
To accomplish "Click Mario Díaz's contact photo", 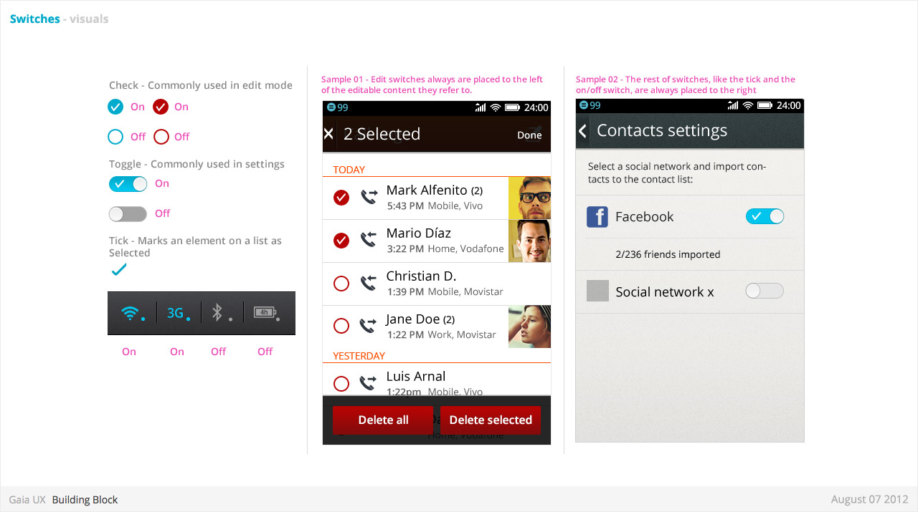I will pos(529,241).
